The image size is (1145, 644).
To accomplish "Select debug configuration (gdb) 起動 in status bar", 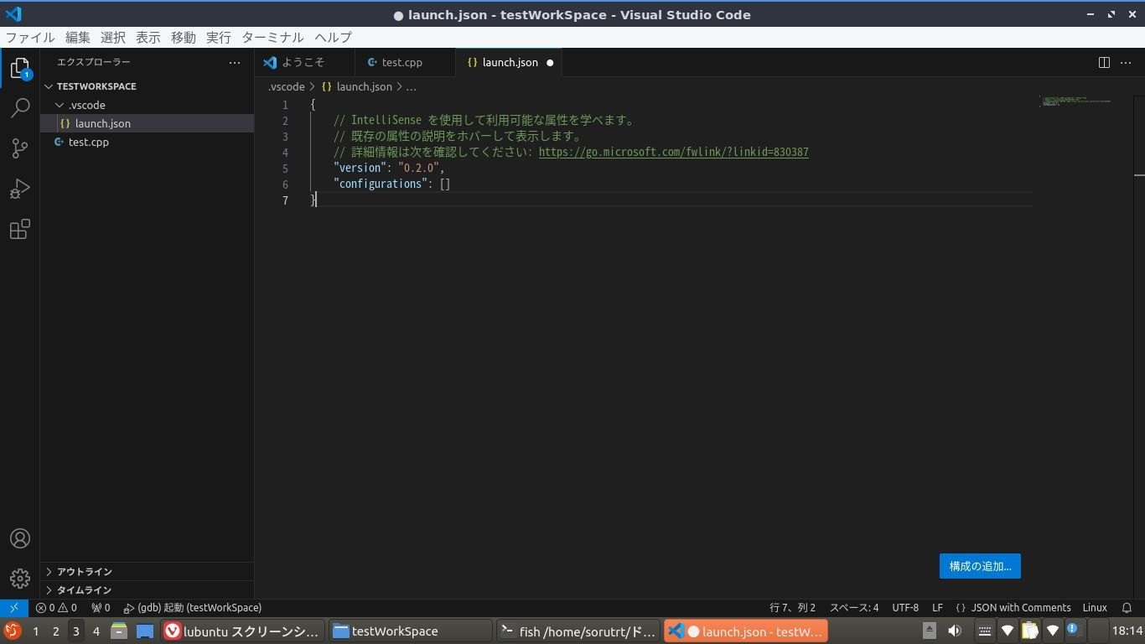I will (192, 608).
